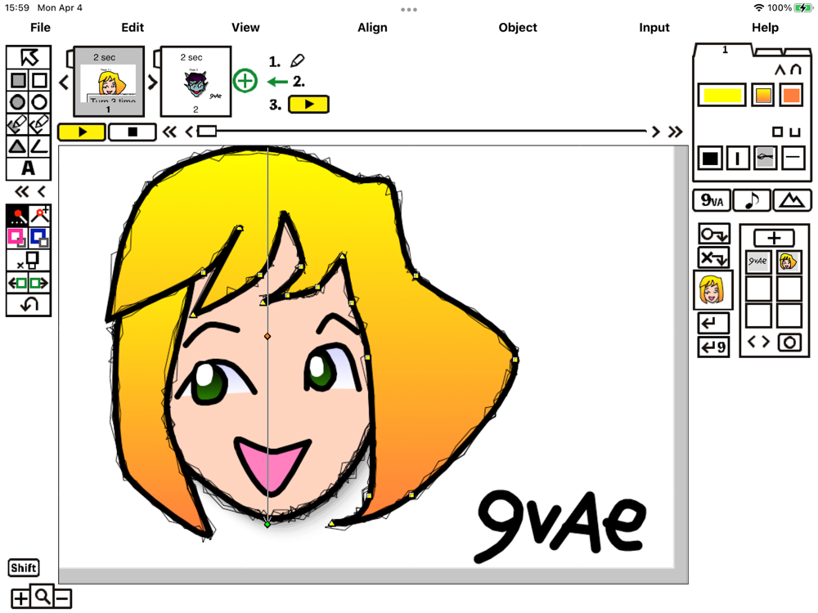818x613 pixels.
Task: Select the orange color swatch
Action: [x=791, y=96]
